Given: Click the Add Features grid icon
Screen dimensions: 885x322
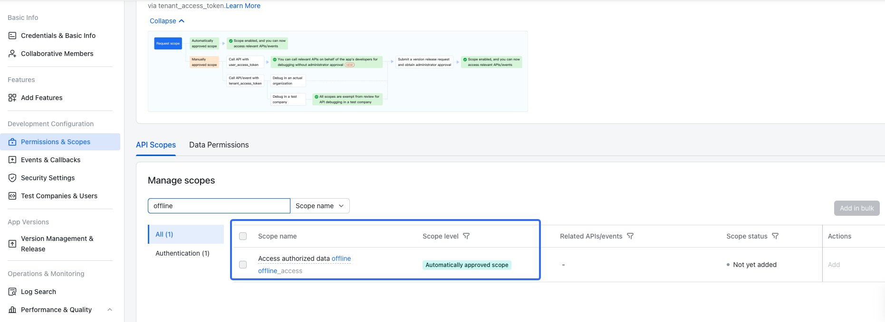Looking at the screenshot, I should tap(12, 98).
